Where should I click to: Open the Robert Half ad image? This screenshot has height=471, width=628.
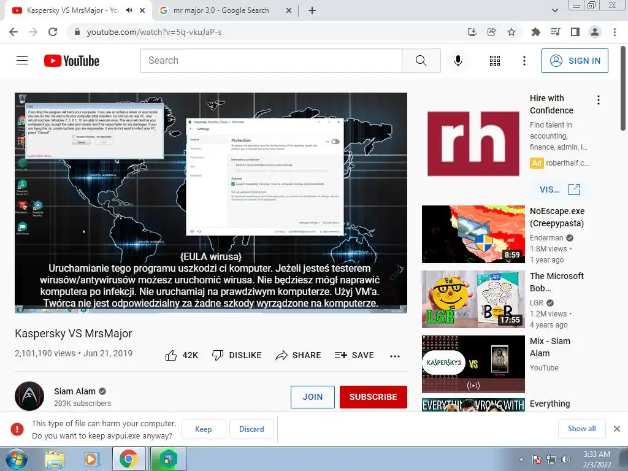[x=473, y=144]
